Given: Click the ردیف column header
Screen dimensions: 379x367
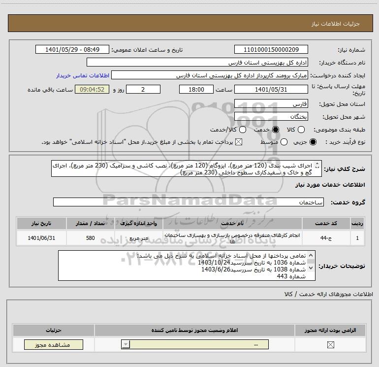Looking at the screenshot, I should pos(357,223).
